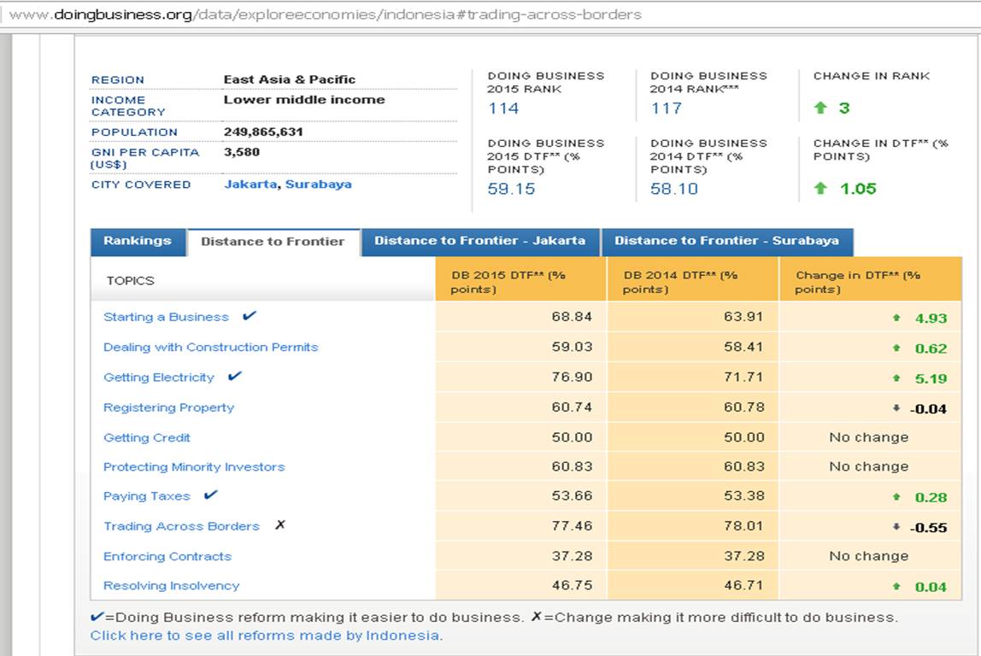Click the browser address bar URL
Image resolution: width=981 pixels, height=656 pixels.
[326, 15]
